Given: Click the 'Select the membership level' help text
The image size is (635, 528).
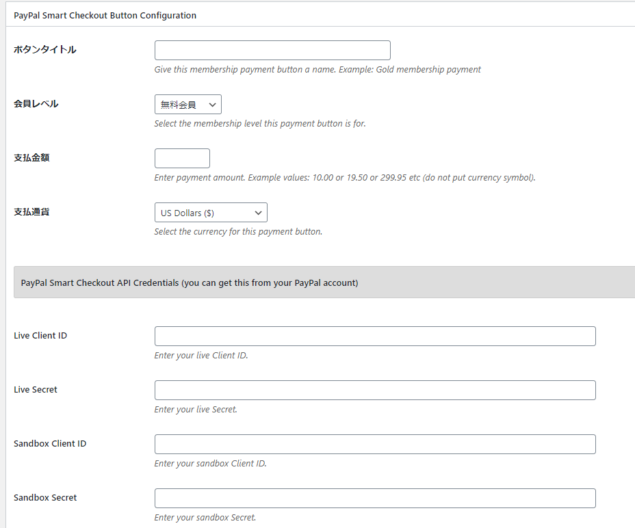Looking at the screenshot, I should [x=260, y=124].
